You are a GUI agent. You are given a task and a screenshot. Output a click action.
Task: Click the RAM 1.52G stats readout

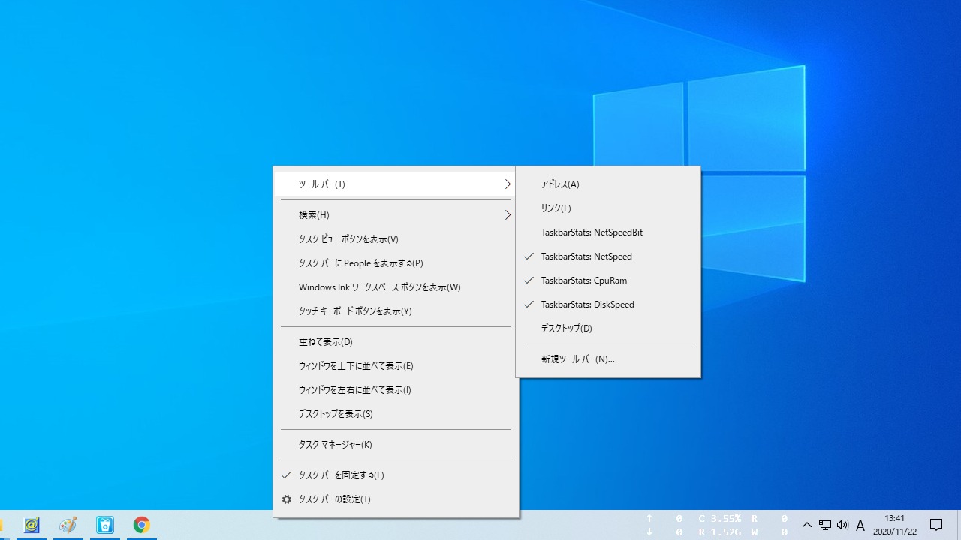[719, 532]
